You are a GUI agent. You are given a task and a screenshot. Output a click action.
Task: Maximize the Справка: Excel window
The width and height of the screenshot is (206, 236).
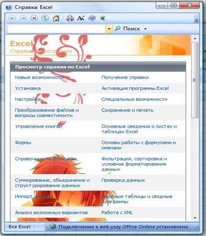(x=174, y=5)
